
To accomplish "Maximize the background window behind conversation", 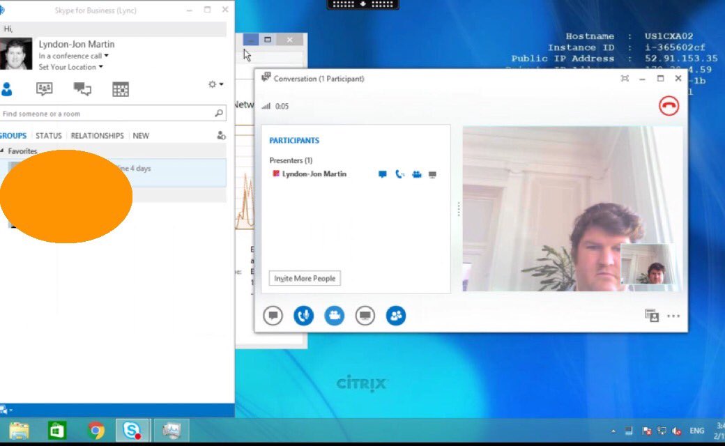I will (267, 40).
